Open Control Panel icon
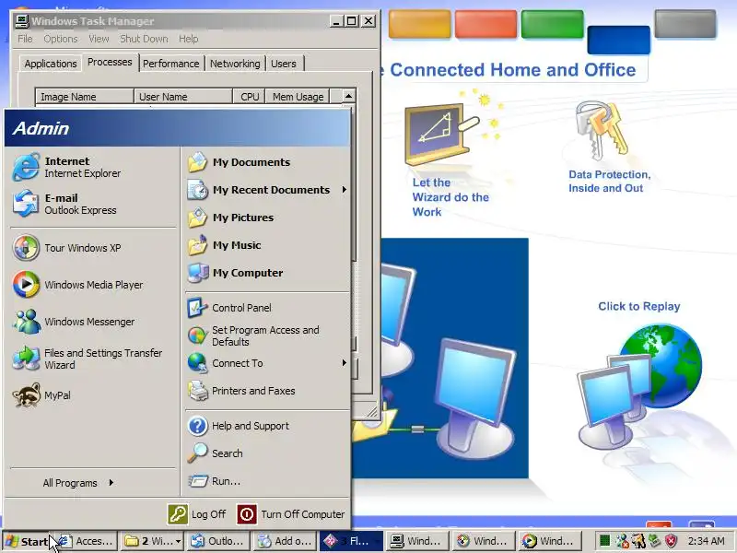Viewport: 737px width, 553px height. (197, 308)
